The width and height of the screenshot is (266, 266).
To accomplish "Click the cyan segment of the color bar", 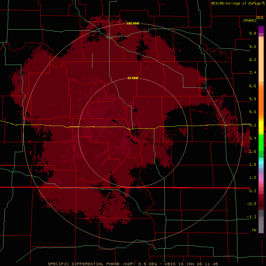I will [x=261, y=163].
